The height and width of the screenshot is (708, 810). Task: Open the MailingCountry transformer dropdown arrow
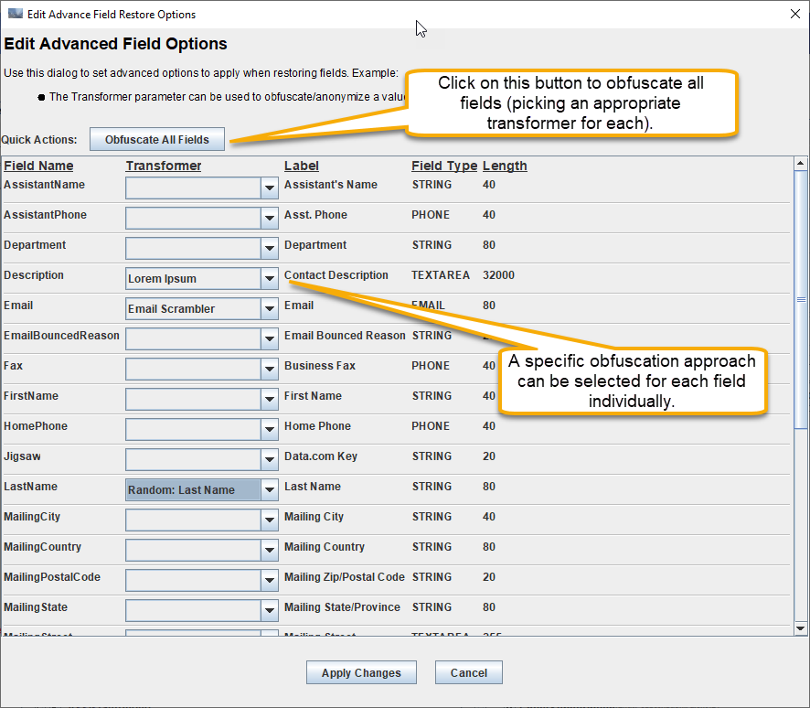pyautogui.click(x=270, y=551)
